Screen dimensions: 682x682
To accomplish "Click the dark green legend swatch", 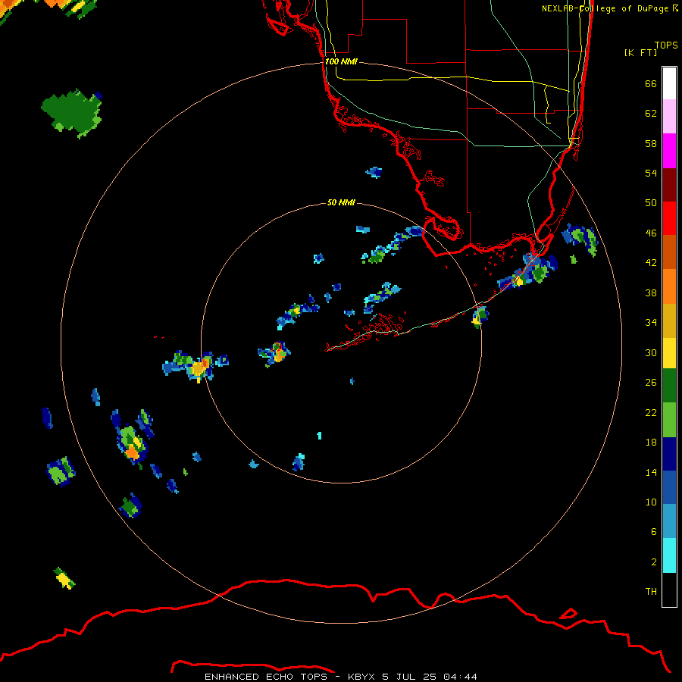I will 669,386.
